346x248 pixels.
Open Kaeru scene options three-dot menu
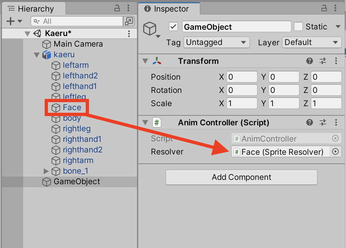click(129, 33)
